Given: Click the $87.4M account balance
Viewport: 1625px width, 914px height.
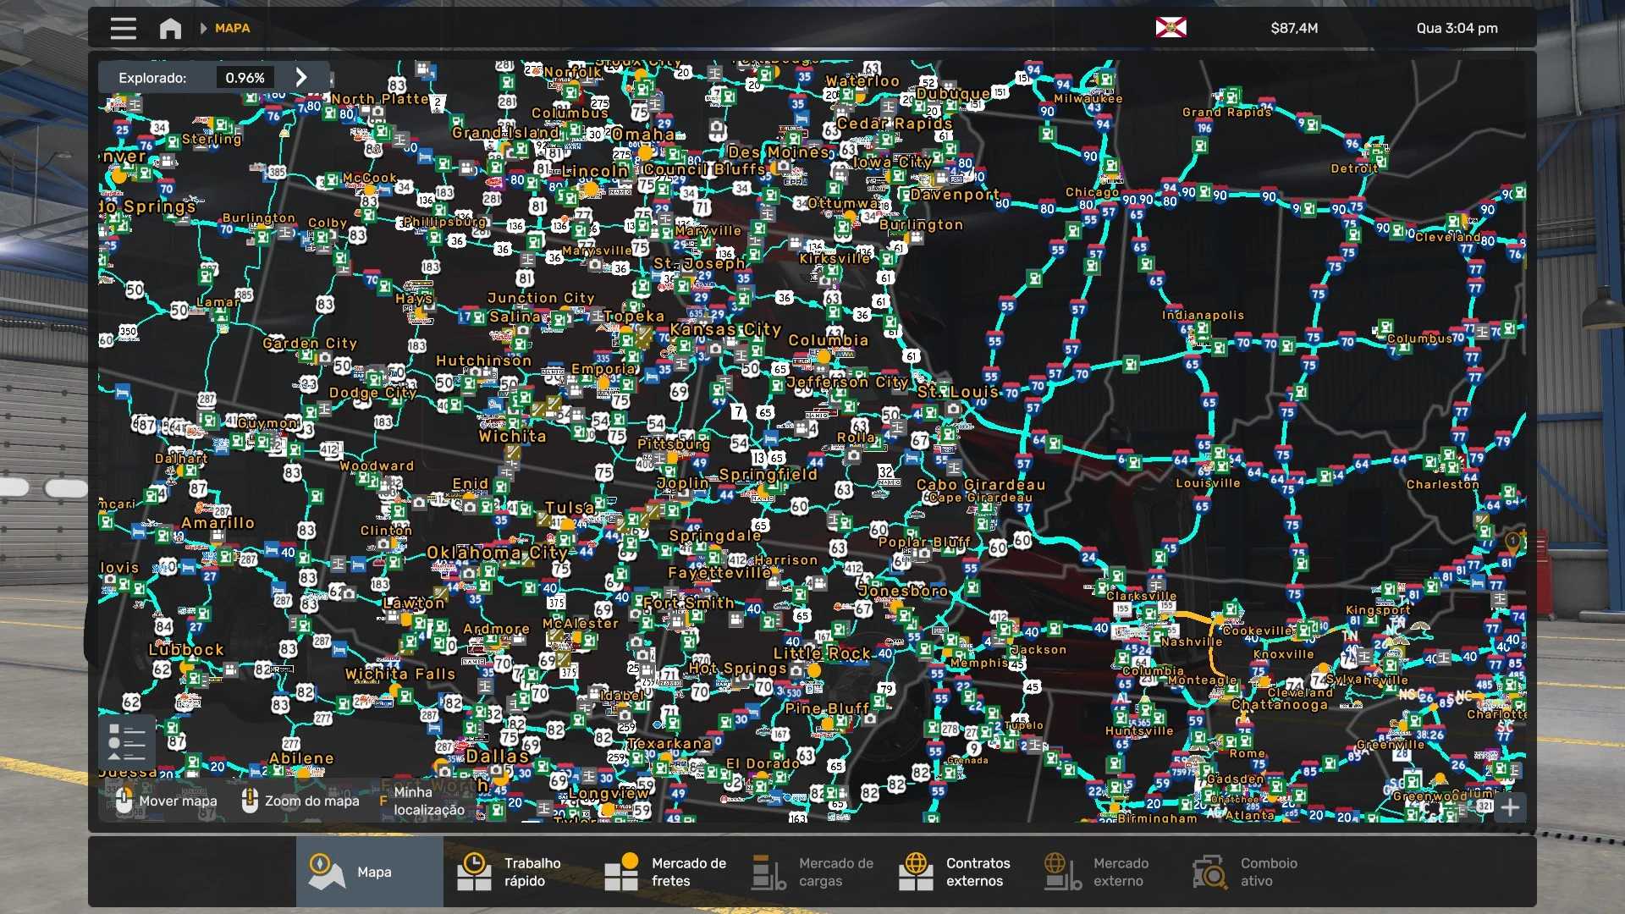Looking at the screenshot, I should pos(1293,28).
